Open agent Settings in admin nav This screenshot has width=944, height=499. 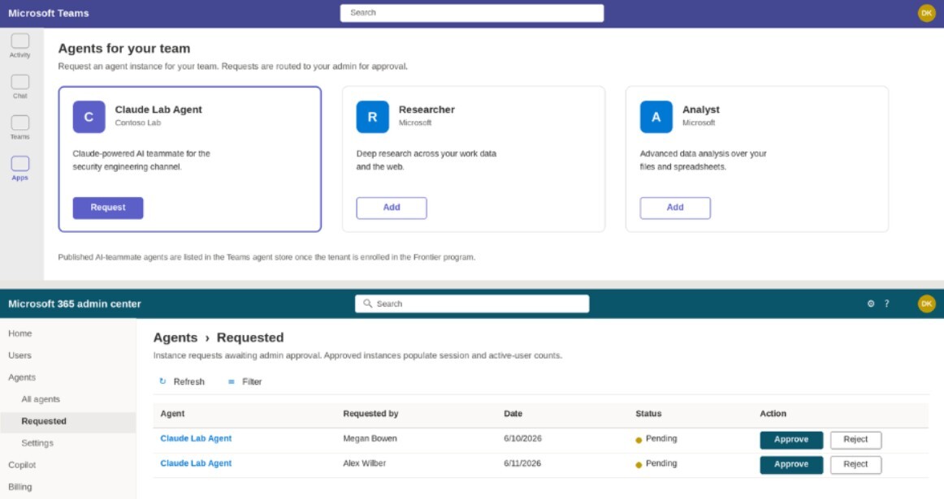tap(37, 443)
